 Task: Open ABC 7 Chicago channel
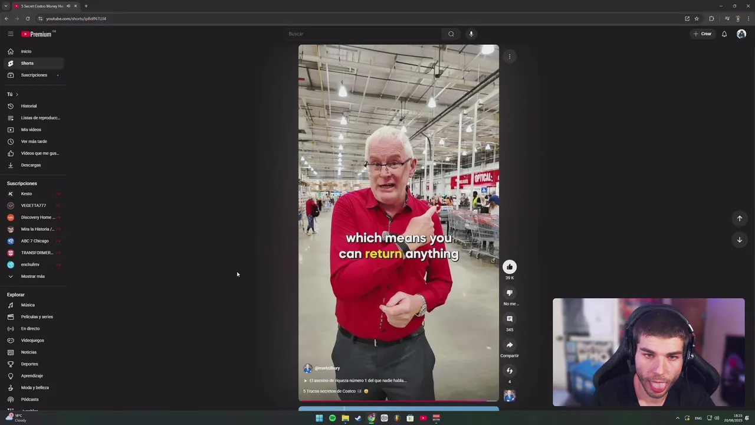point(33,241)
